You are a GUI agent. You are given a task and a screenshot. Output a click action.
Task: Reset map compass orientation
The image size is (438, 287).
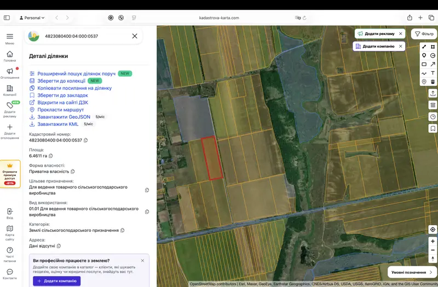pos(433,259)
